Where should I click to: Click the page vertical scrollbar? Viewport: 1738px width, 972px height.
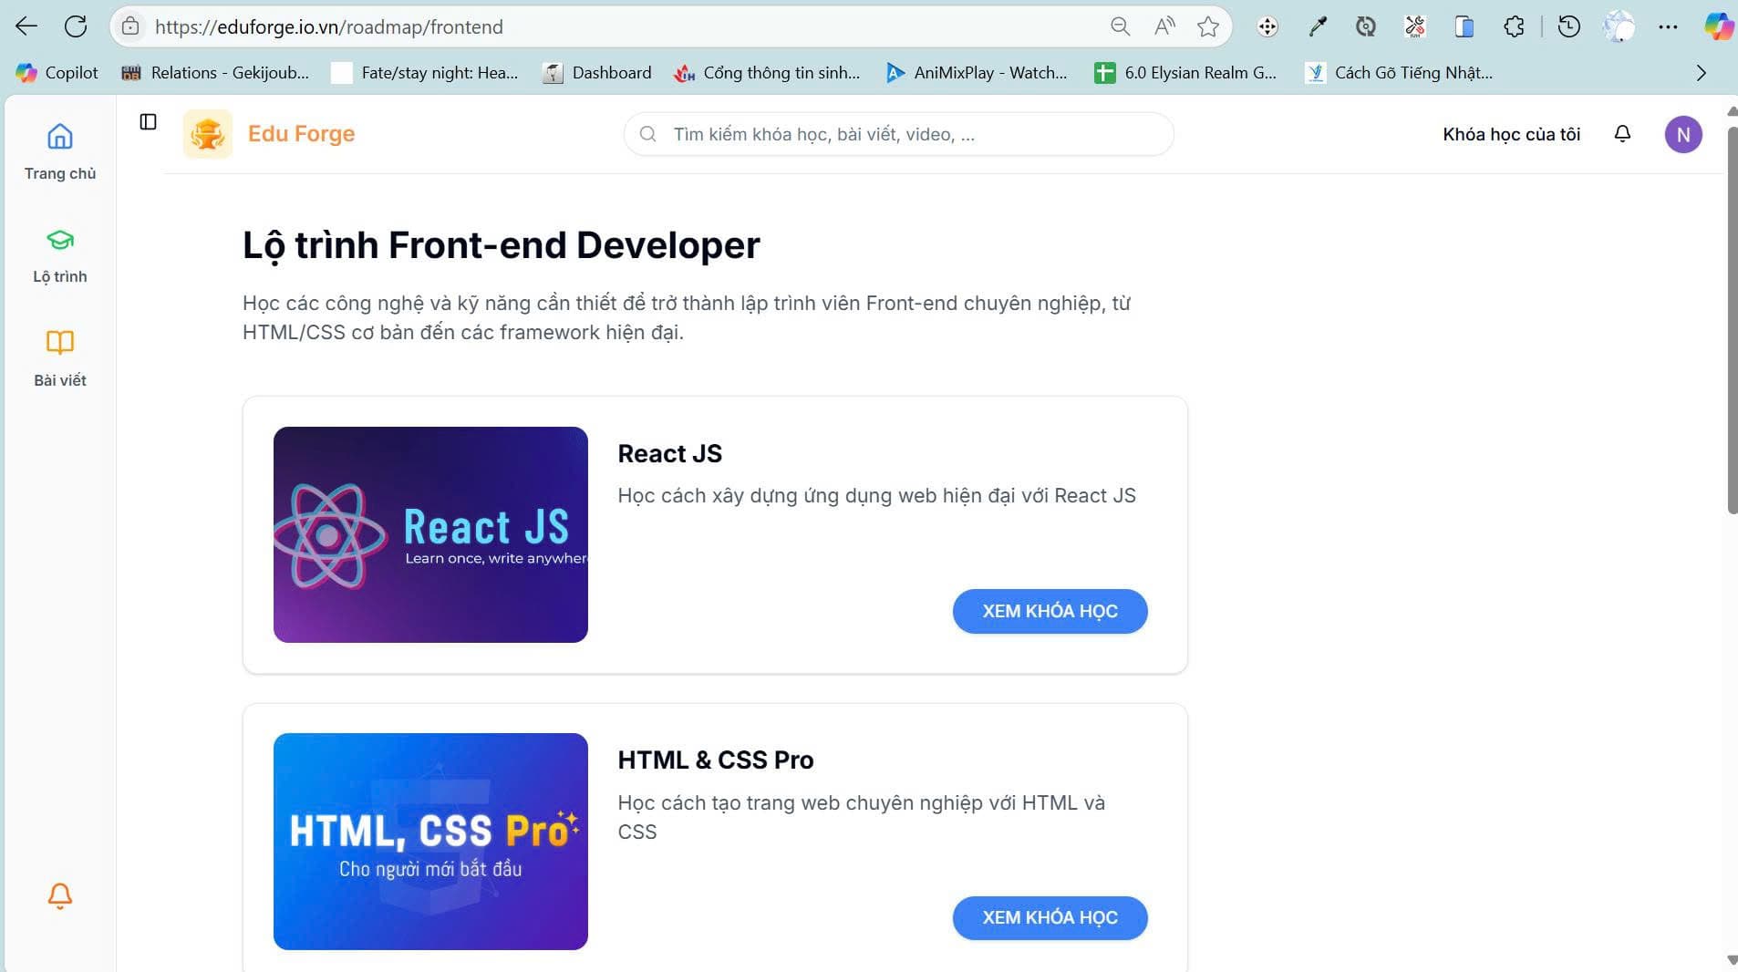[1733, 319]
